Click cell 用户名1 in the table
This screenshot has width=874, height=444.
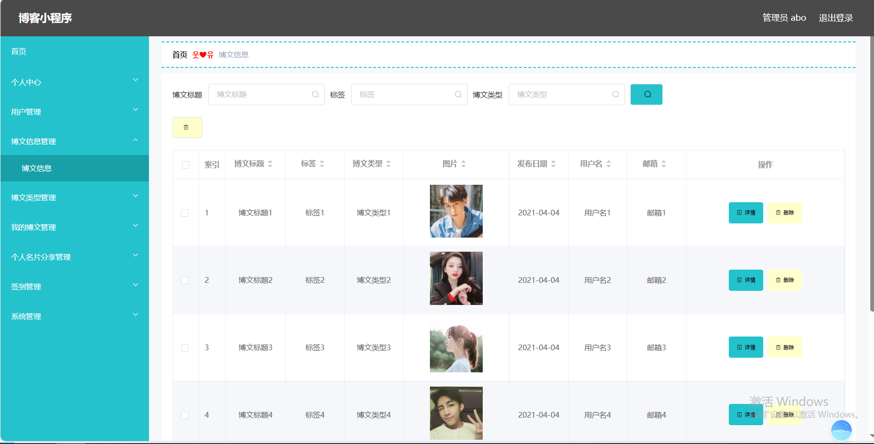[x=597, y=213]
